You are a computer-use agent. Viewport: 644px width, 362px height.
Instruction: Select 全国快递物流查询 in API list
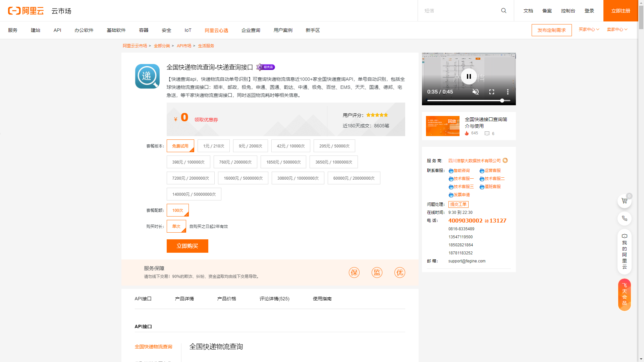(x=154, y=347)
